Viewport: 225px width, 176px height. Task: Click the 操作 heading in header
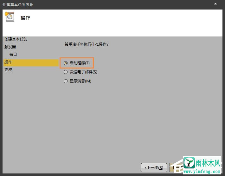(25, 18)
